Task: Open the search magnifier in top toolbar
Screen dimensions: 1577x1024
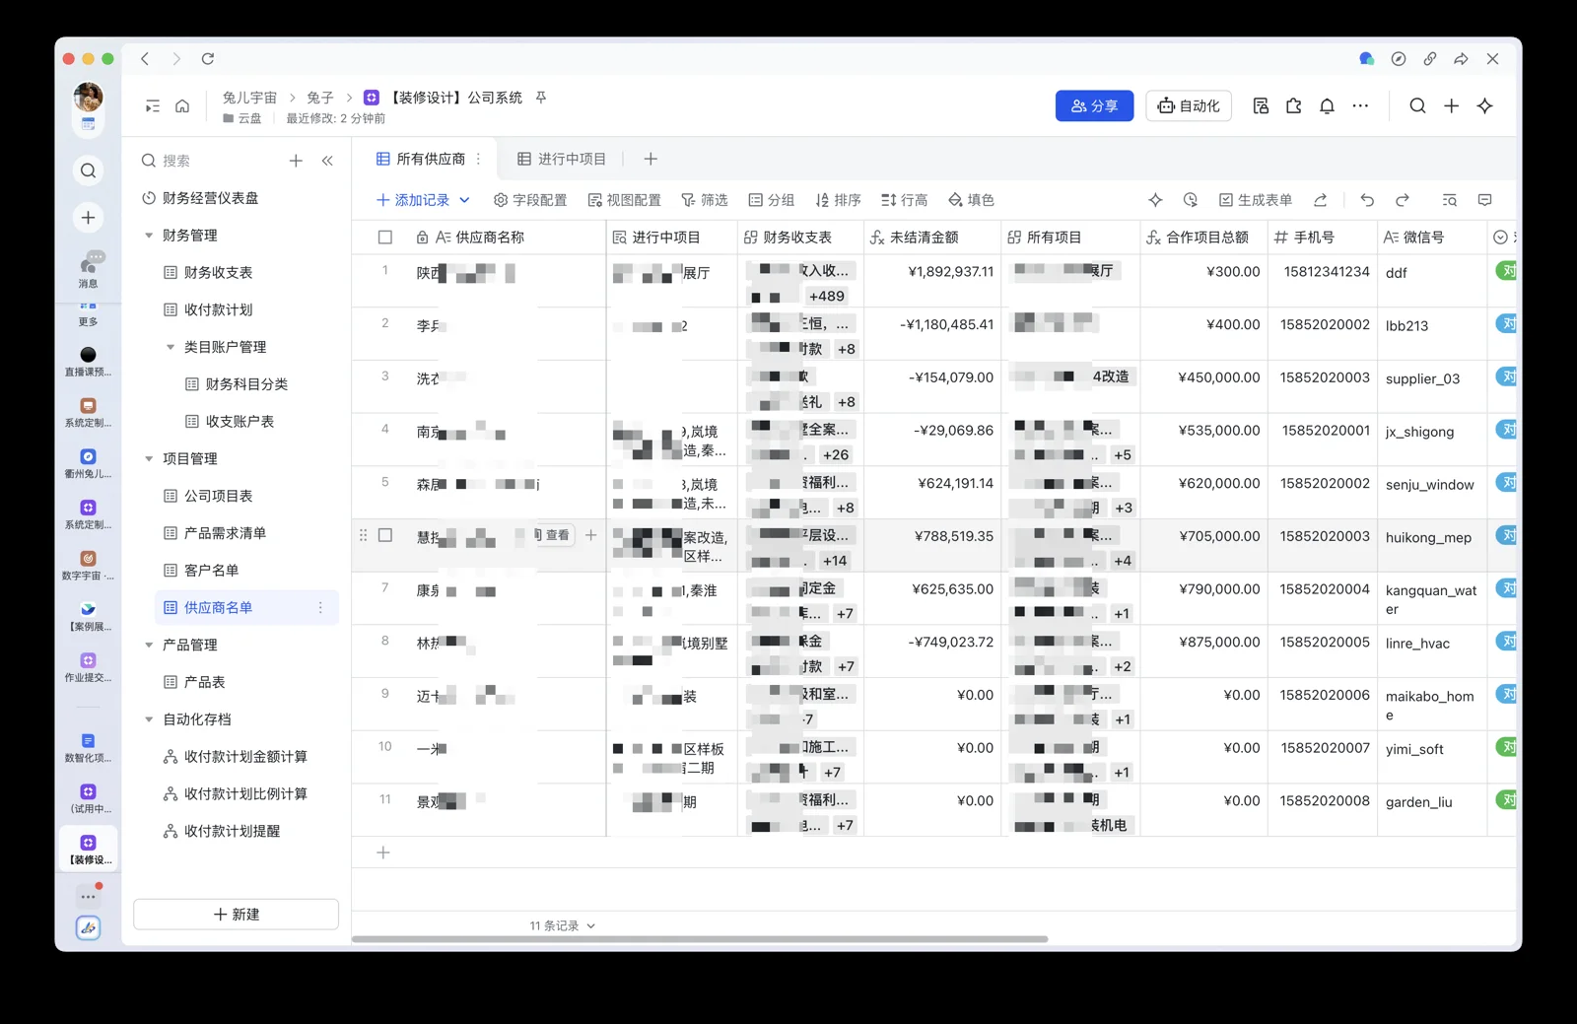Action: point(1417,106)
